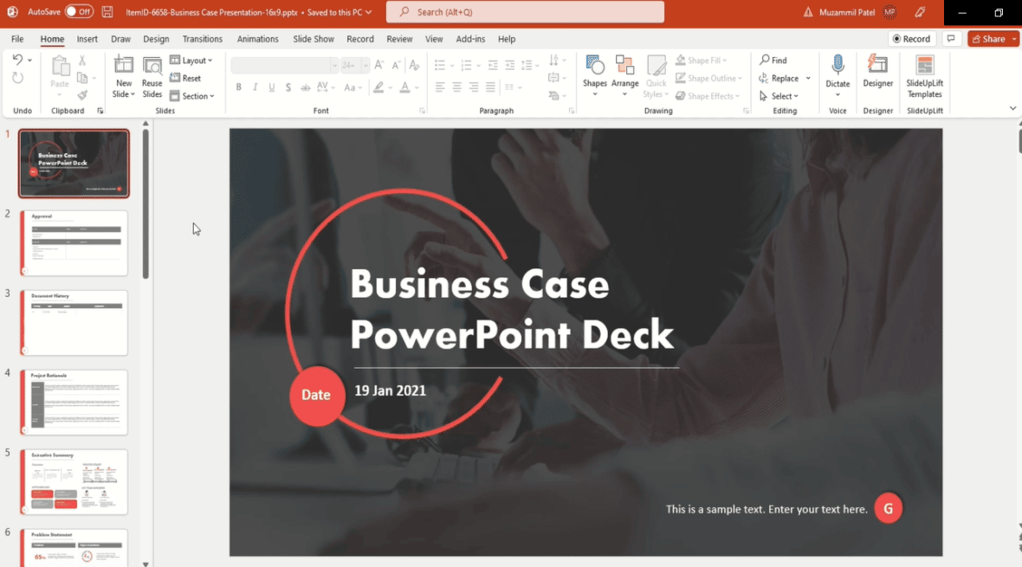Screen dimensions: 1022x567
Task: Open the Slide Show tab
Action: click(x=314, y=39)
